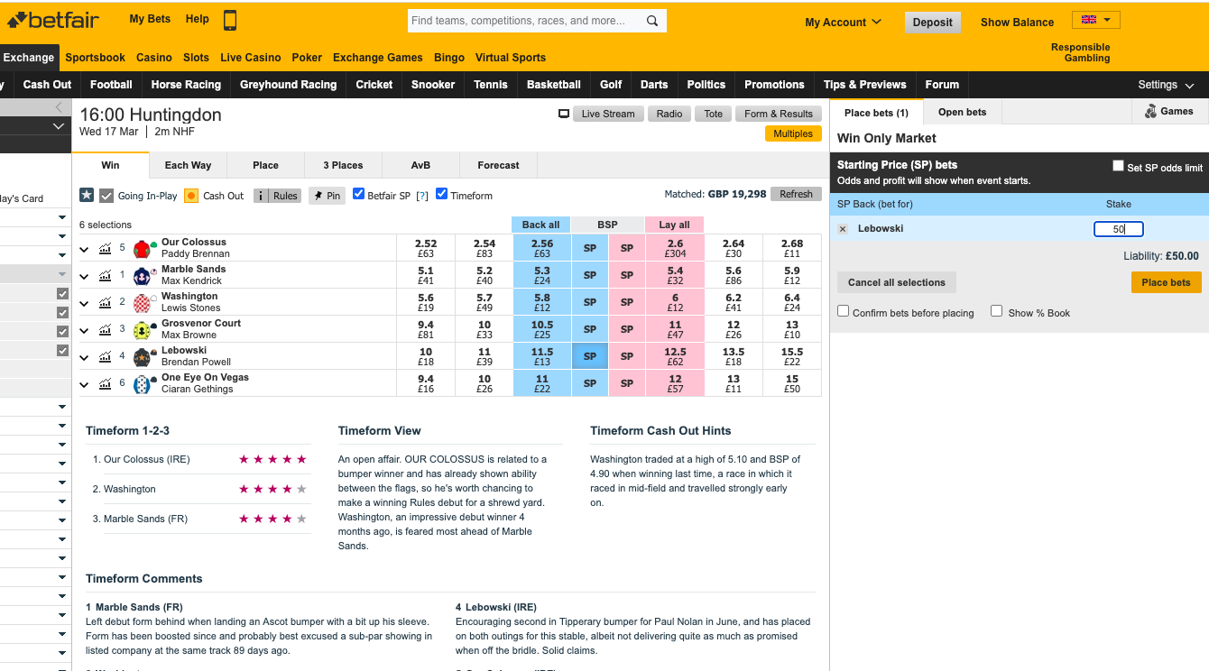The height and width of the screenshot is (671, 1209).
Task: Click the Deposit button
Action: (932, 23)
